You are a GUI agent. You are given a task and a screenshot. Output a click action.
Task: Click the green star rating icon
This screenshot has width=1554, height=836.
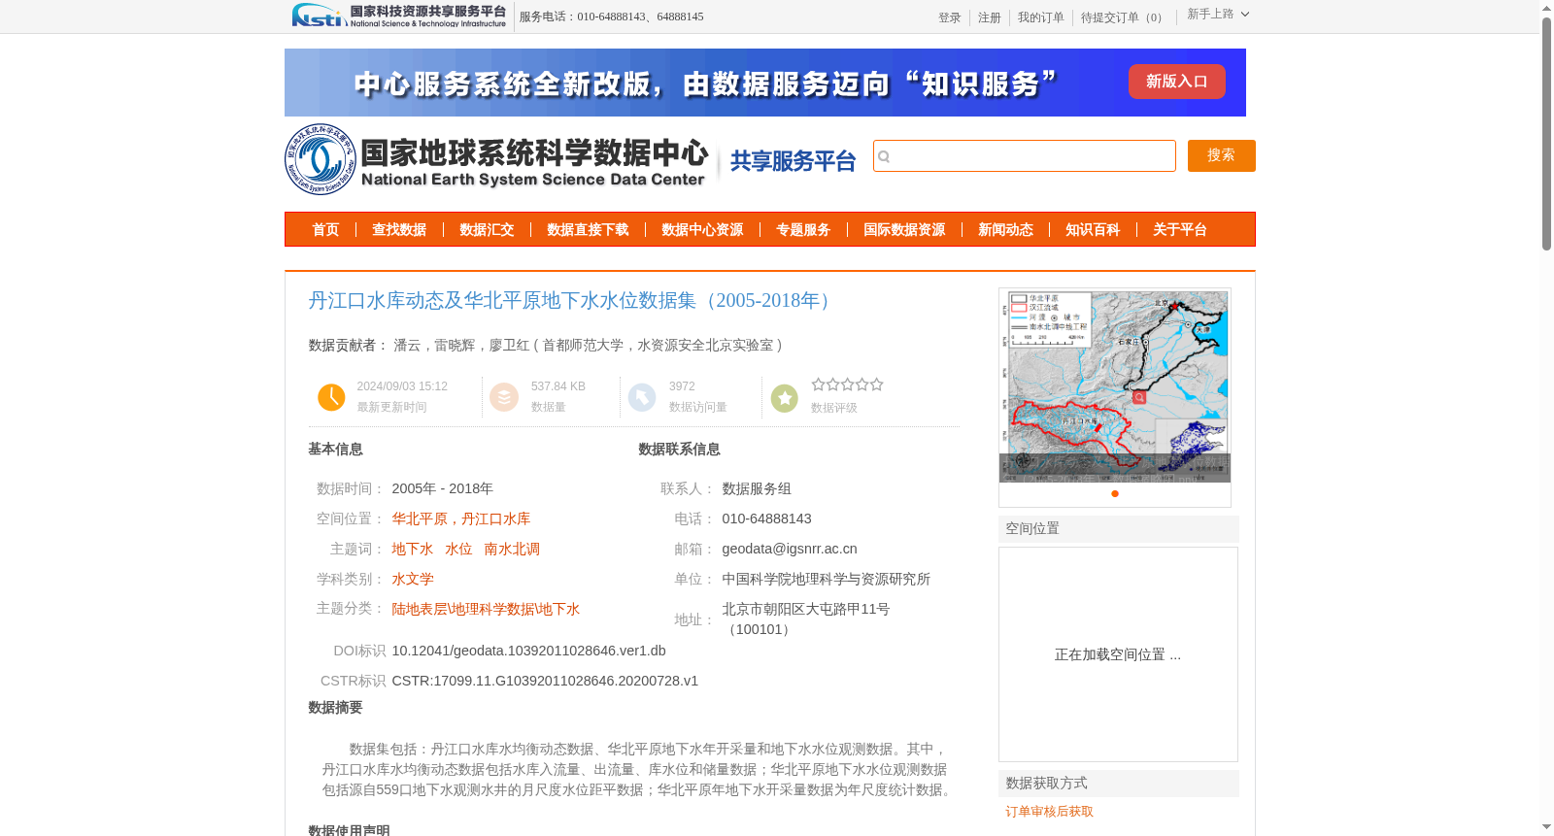click(x=785, y=398)
